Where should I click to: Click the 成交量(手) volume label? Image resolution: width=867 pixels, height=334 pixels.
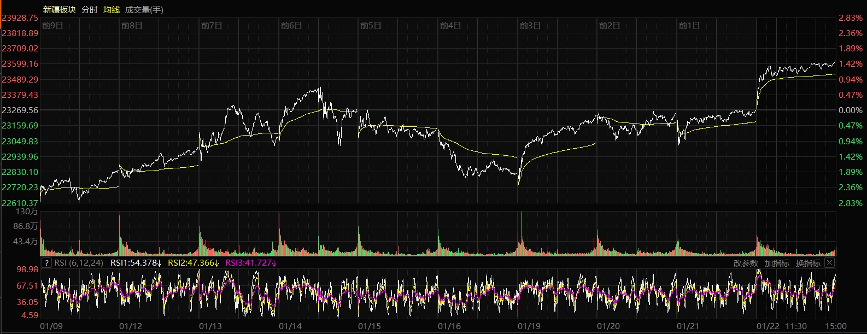[144, 10]
